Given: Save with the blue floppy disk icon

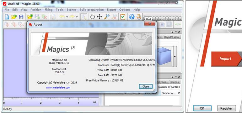Looking at the screenshot, I should 21,17.
